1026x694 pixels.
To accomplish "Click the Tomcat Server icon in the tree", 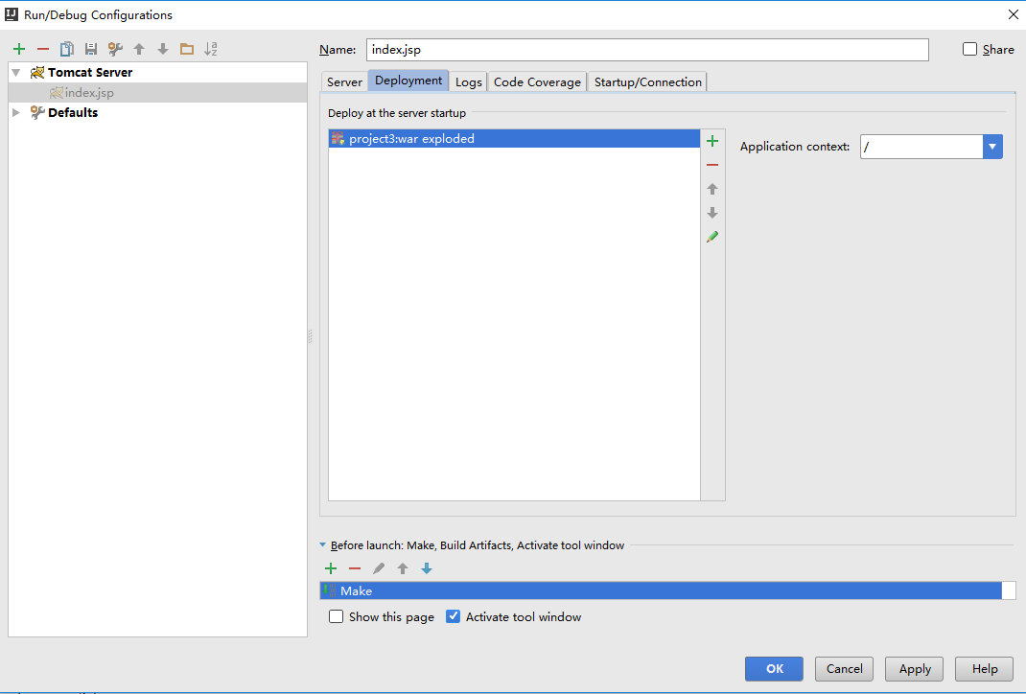I will pos(37,73).
